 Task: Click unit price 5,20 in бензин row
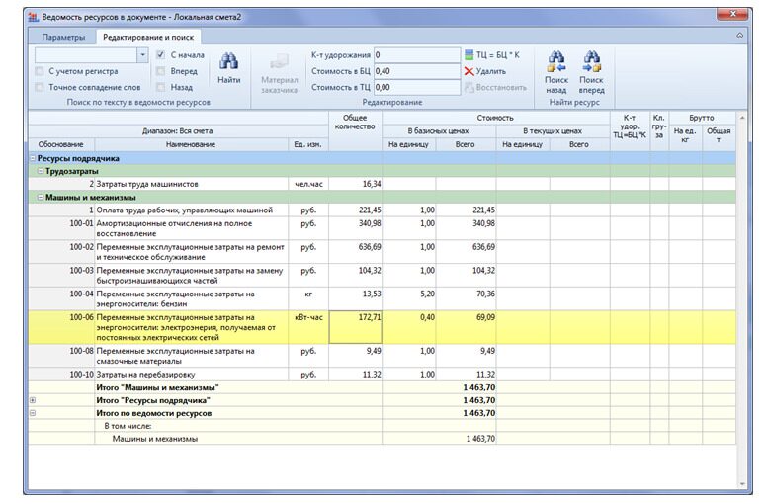click(x=427, y=294)
